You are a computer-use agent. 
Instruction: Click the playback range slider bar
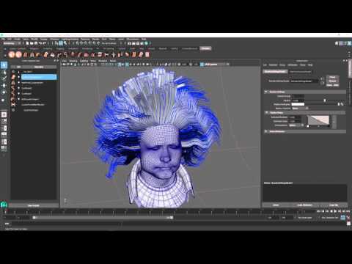pyautogui.click(x=103, y=217)
